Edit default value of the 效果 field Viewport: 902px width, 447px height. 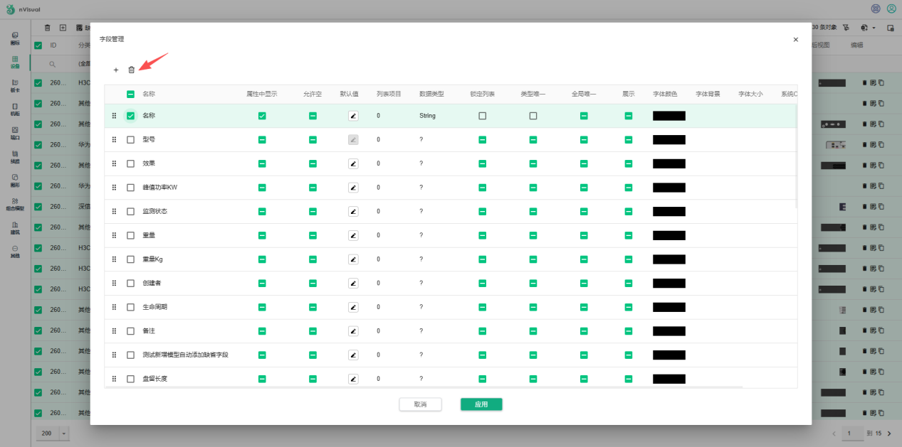pos(353,163)
